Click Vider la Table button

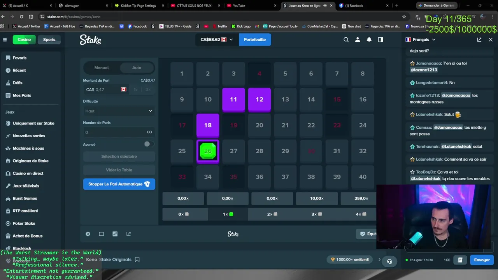(119, 170)
